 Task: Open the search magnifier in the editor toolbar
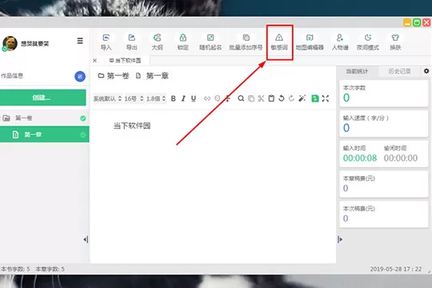241,98
